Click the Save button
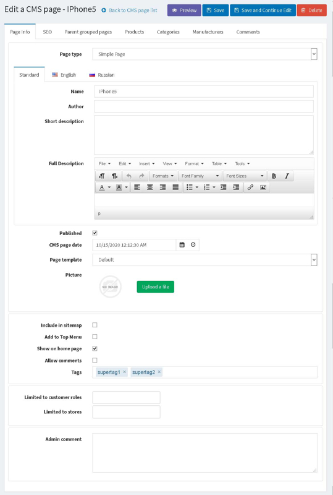 click(x=216, y=10)
